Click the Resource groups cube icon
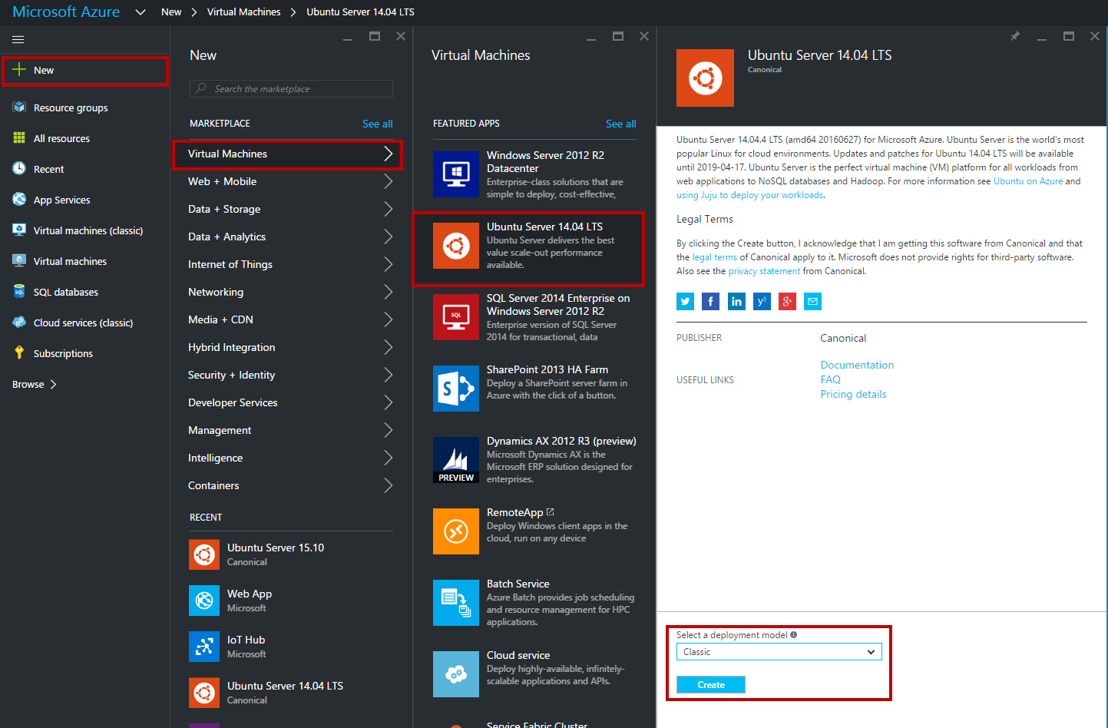This screenshot has height=728, width=1108. pos(19,108)
